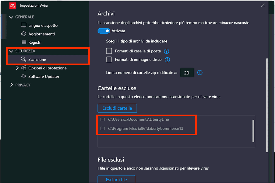Open Lingua e aspetto settings
This screenshot has height=183, width=275.
pyautogui.click(x=43, y=26)
